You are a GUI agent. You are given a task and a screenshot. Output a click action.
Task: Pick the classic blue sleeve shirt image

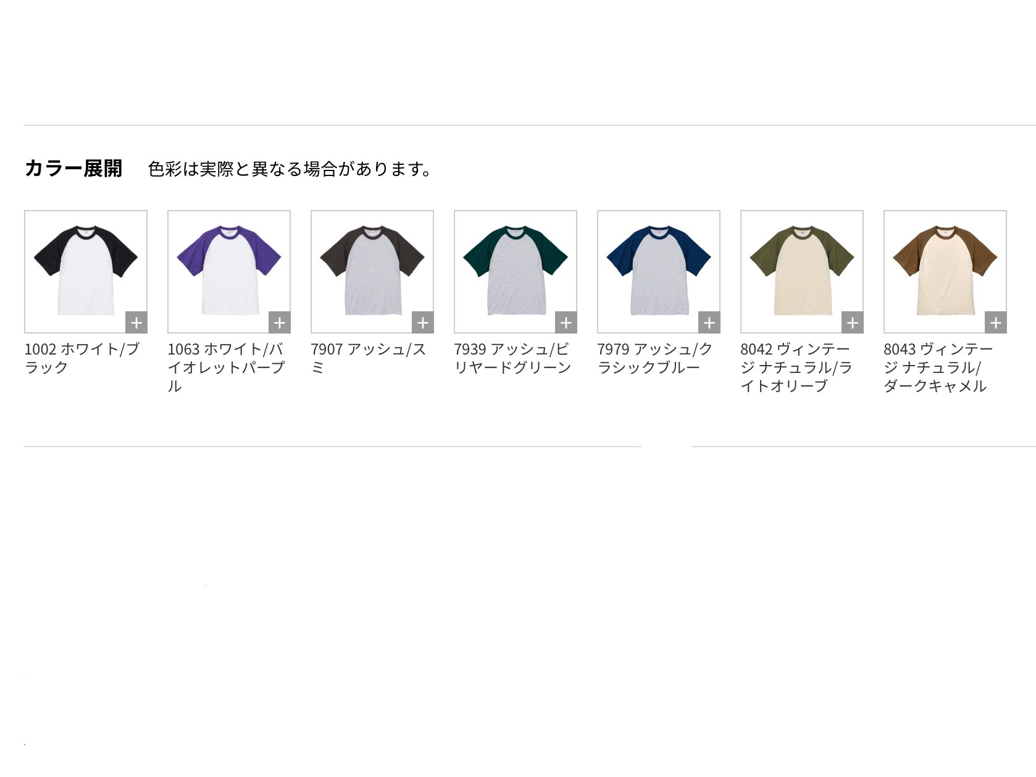[x=659, y=272]
